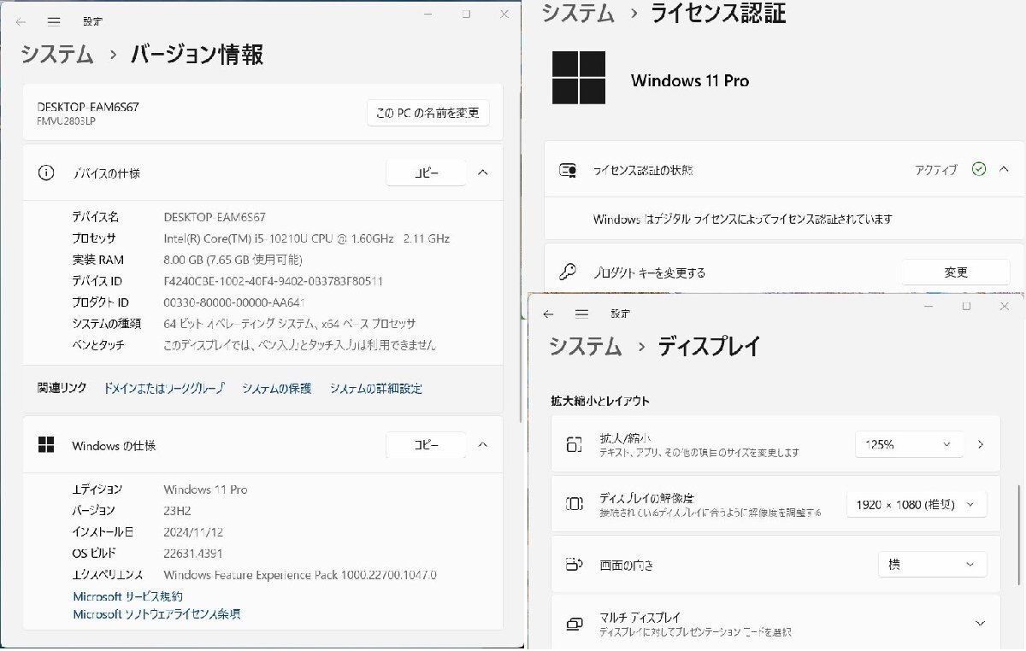Copy the デバイスの仕様 details
The height and width of the screenshot is (651, 1026).
tap(426, 173)
